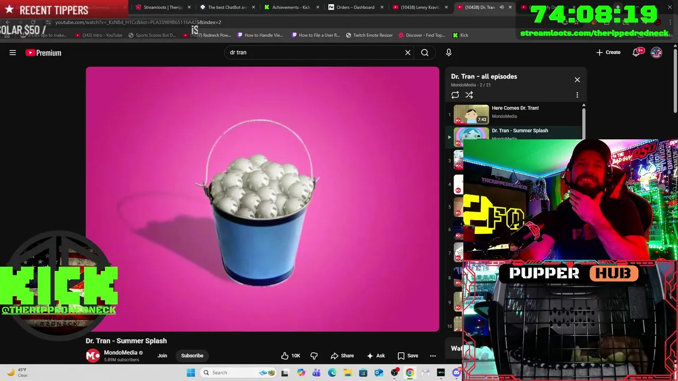This screenshot has height=381, width=678.
Task: Click the browser address bar URL
Action: pos(138,22)
